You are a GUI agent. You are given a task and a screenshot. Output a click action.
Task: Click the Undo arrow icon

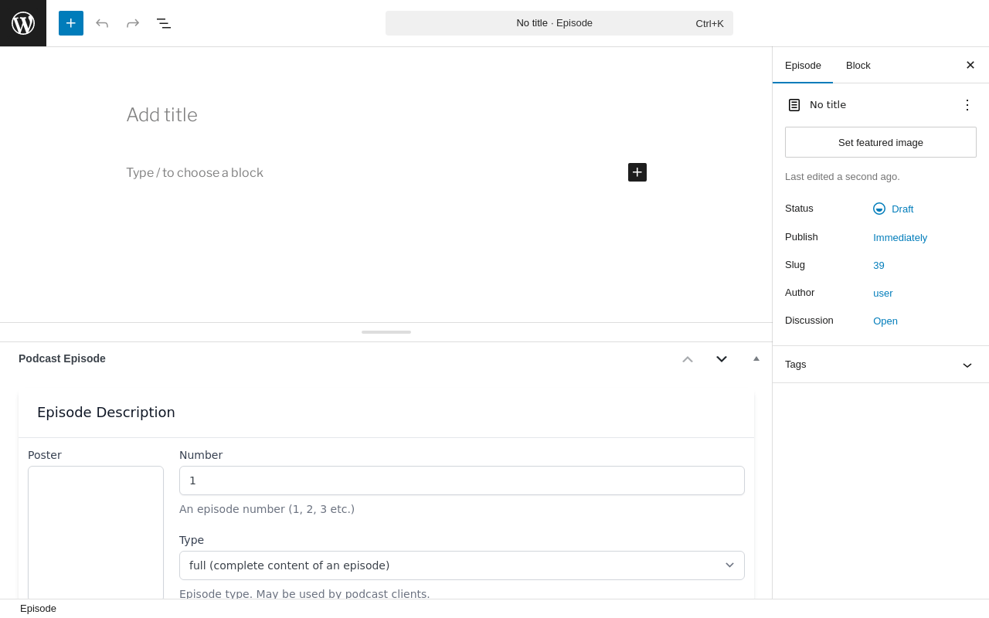tap(102, 23)
